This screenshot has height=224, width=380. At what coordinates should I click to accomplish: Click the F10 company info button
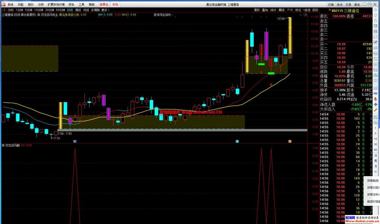tap(290, 10)
